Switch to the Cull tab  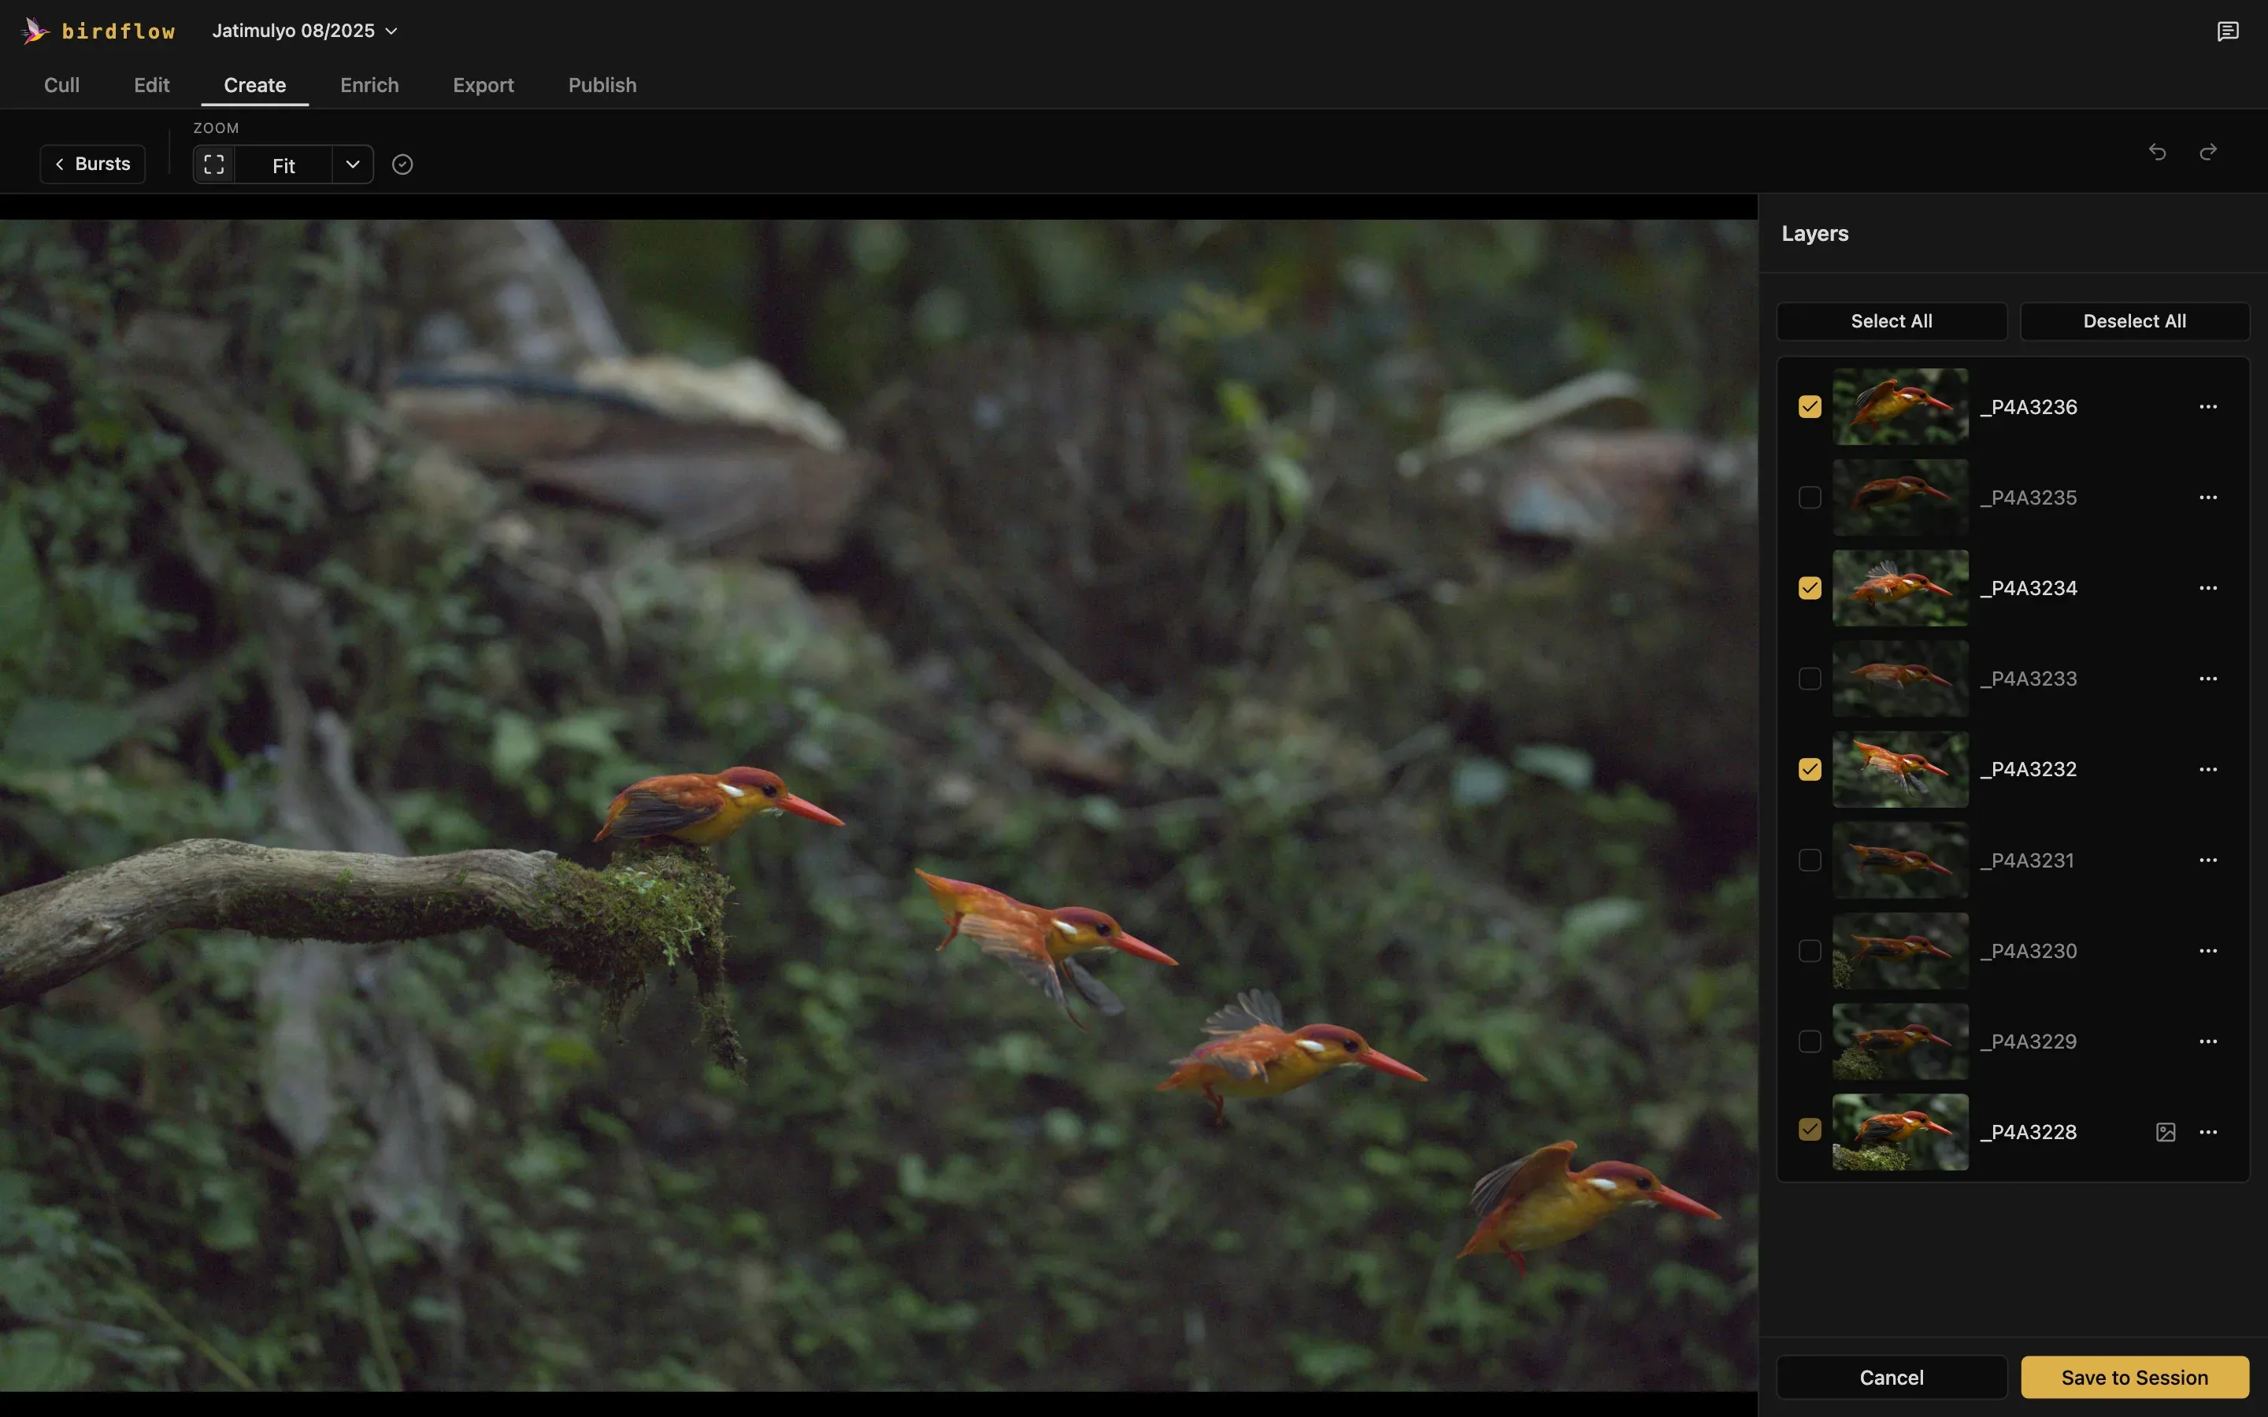coord(62,85)
